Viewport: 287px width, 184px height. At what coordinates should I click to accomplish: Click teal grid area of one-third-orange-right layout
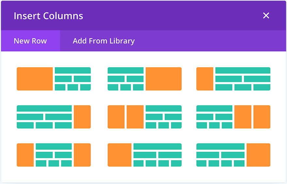(x=220, y=155)
